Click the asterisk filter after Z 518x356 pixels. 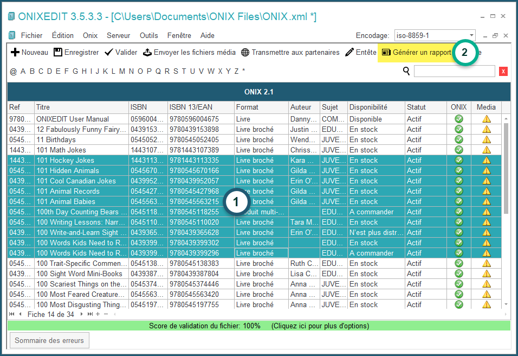243,71
